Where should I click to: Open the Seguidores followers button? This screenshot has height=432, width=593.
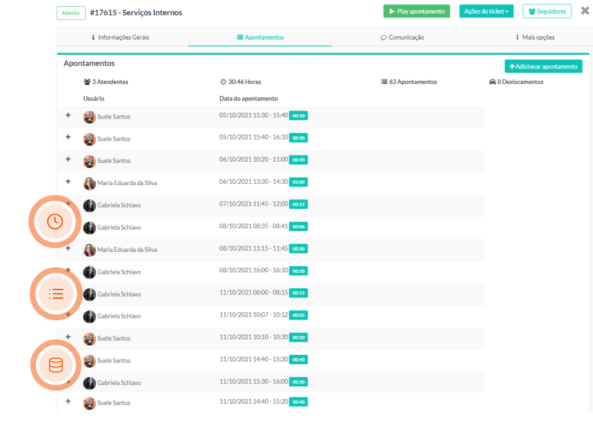(x=547, y=11)
